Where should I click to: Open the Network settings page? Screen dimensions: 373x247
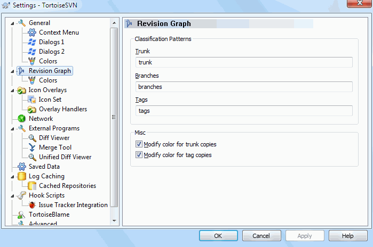[x=41, y=119]
